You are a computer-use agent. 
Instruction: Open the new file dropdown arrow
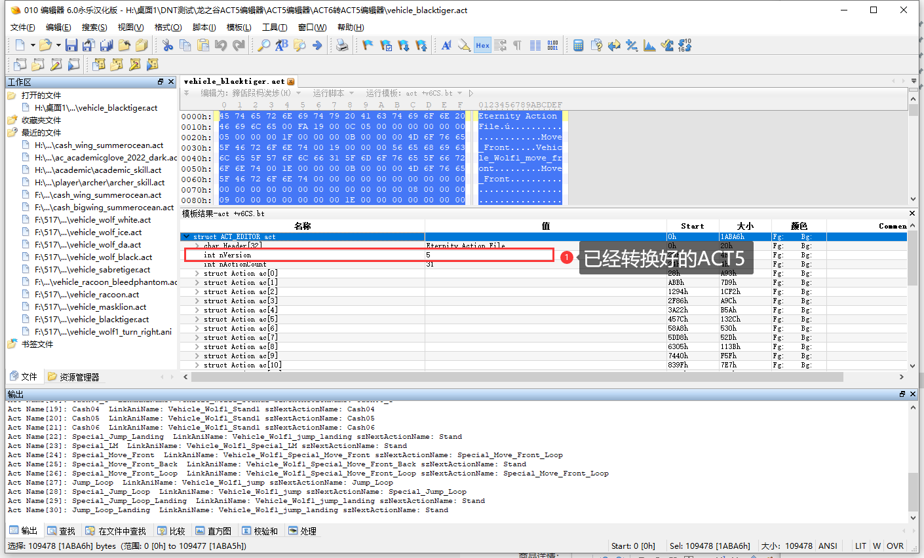[x=32, y=45]
